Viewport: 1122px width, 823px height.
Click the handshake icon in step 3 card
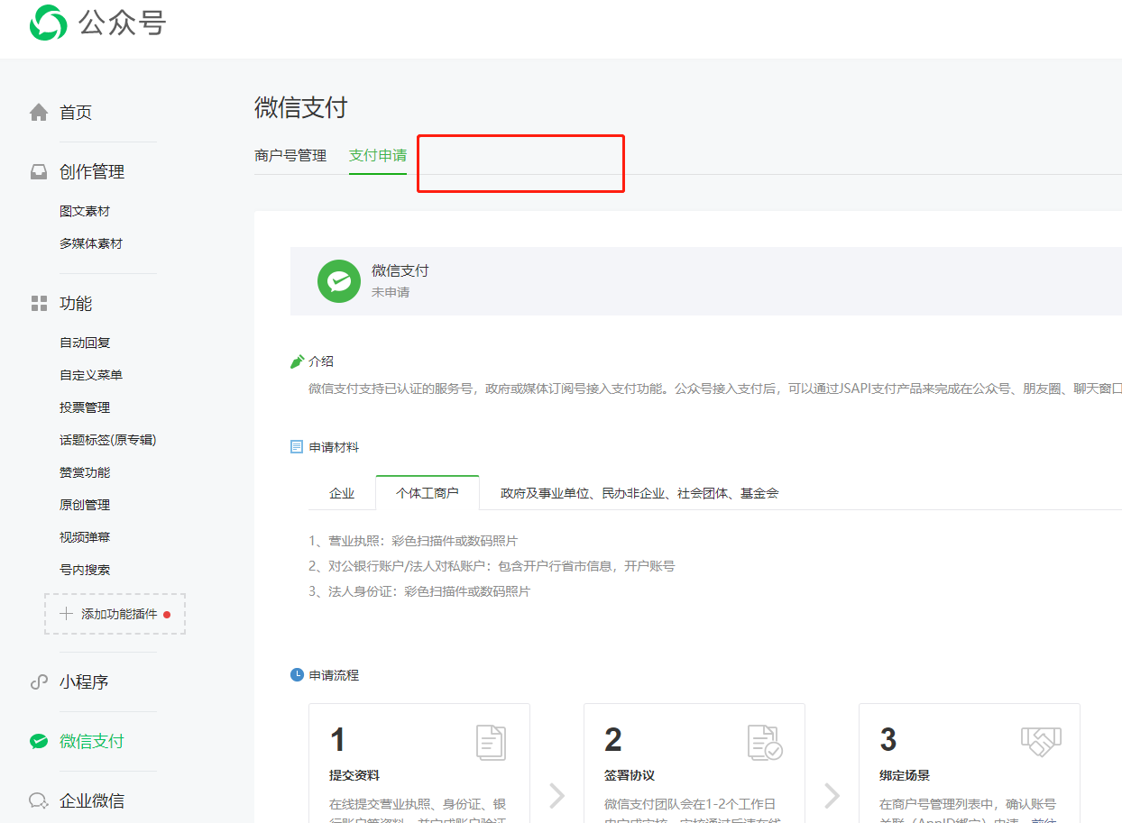point(1041,741)
